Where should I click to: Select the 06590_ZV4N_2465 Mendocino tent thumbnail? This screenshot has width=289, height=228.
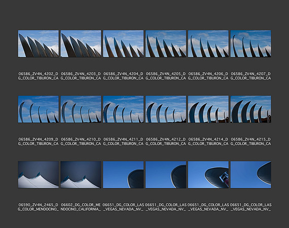click(39, 175)
